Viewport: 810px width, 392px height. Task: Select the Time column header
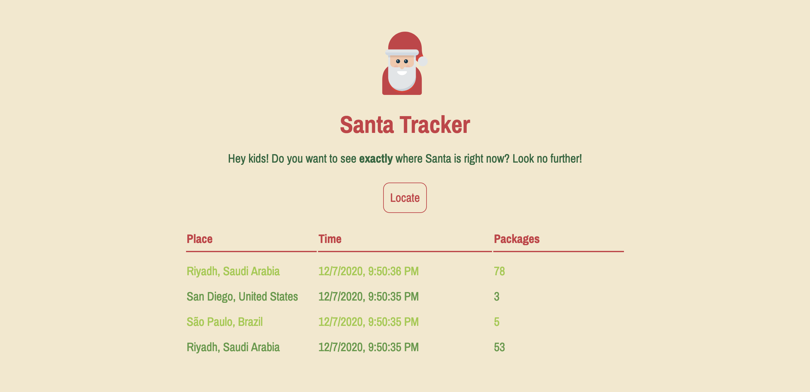click(x=330, y=240)
